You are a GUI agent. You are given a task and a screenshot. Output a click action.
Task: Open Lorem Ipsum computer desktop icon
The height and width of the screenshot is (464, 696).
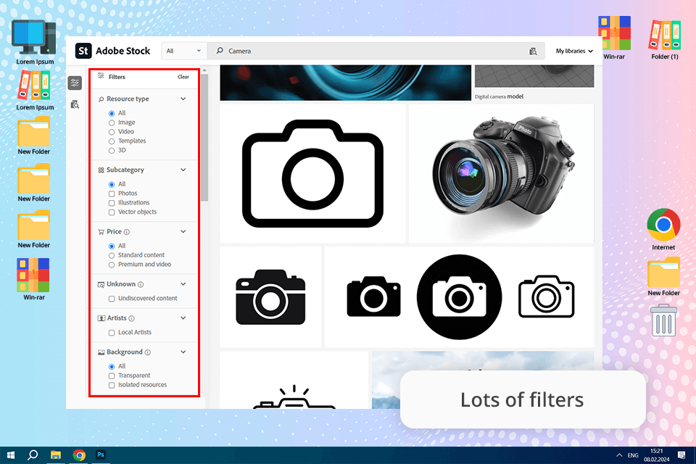35,43
